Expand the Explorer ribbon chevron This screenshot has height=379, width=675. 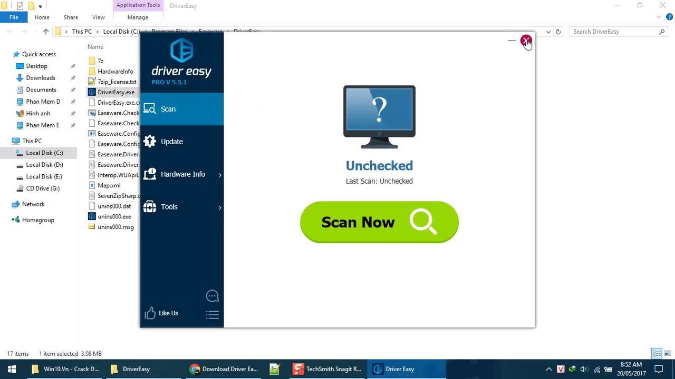(x=659, y=17)
